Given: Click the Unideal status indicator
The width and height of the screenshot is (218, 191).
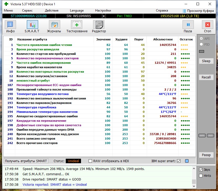Looking at the screenshot, I should [73, 161].
